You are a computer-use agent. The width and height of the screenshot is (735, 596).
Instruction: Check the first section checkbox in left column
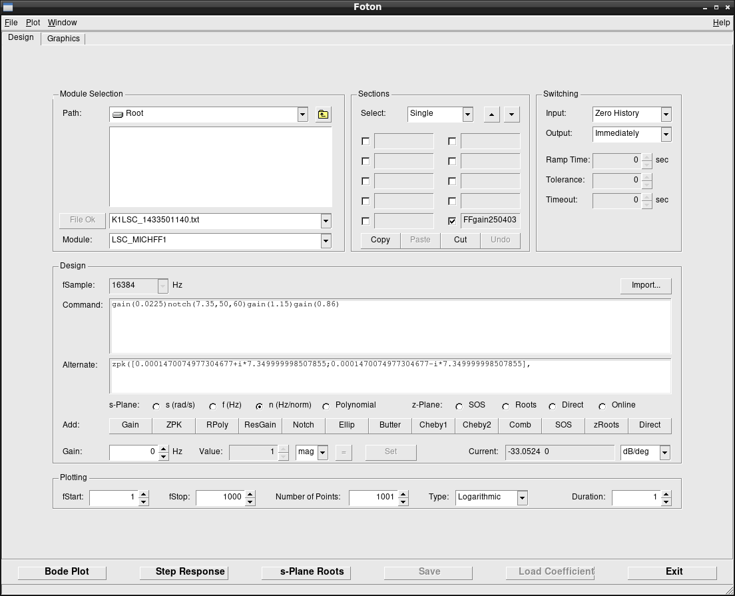click(366, 141)
